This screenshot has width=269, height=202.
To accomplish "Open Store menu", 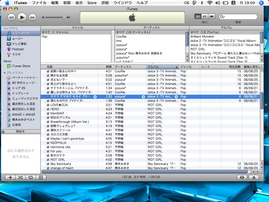I will tap(92, 3).
